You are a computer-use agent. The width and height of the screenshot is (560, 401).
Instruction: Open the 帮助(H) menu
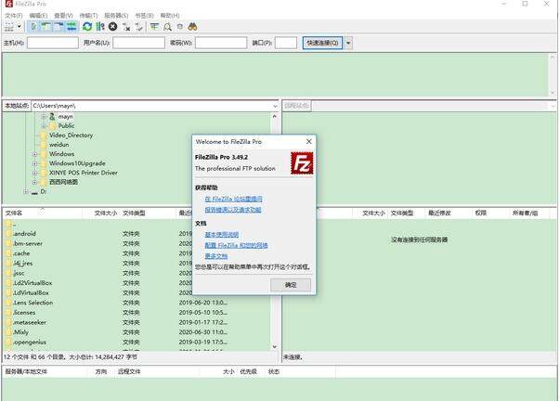[170, 16]
